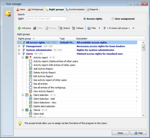150x138 pixels.
Task: Click the green plus Add group icon
Action: (19, 28)
